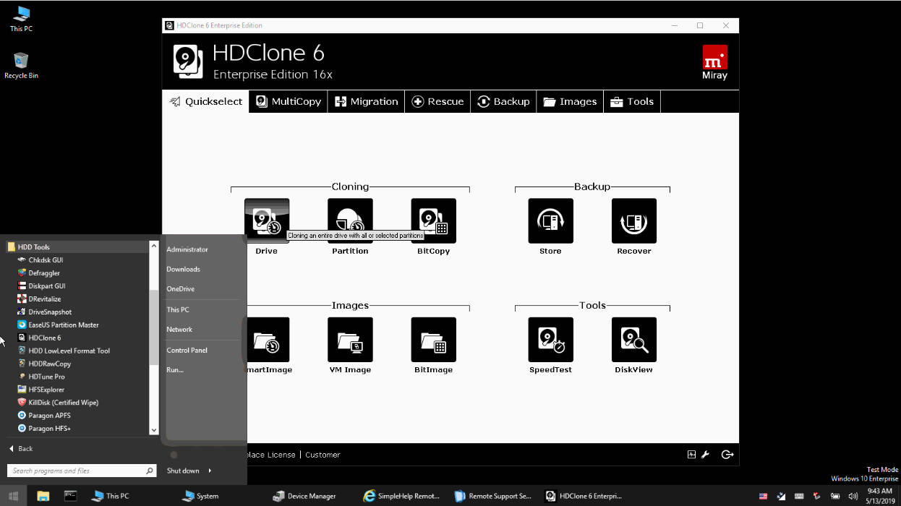
Task: Open File Explorer from the taskbar
Action: (43, 496)
